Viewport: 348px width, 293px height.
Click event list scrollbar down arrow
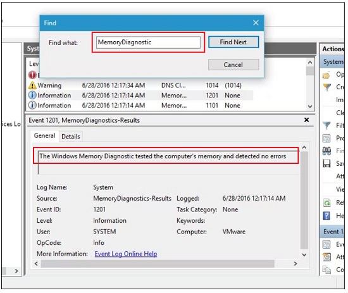tap(310, 106)
